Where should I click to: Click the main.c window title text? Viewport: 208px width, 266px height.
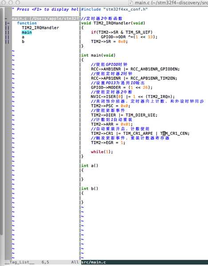pyautogui.click(x=171, y=3)
